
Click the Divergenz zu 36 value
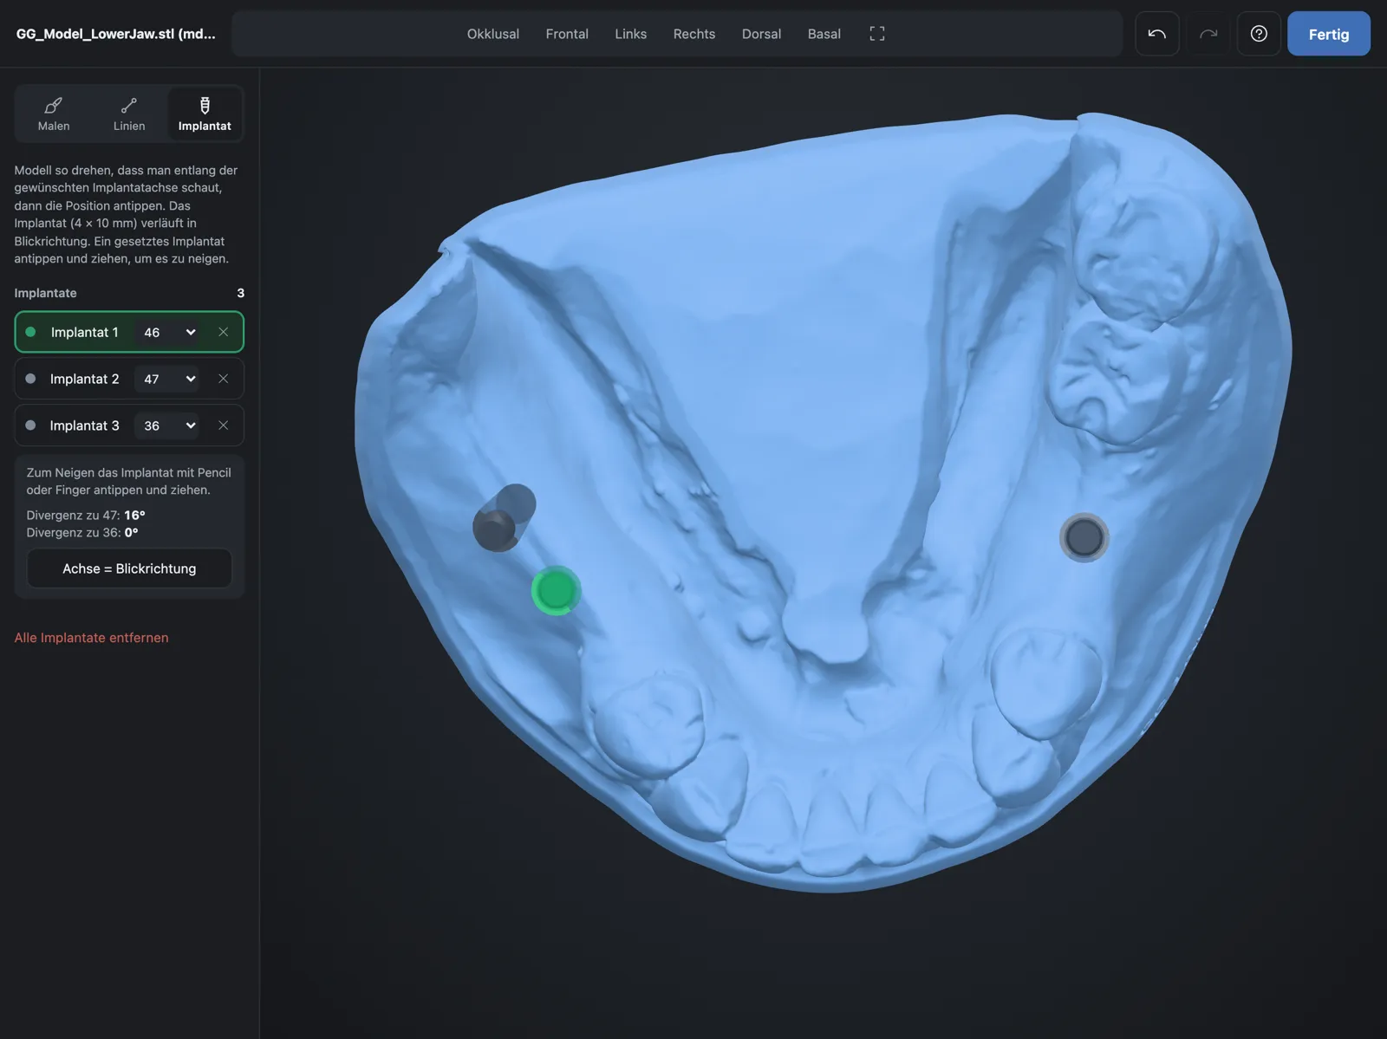131,532
